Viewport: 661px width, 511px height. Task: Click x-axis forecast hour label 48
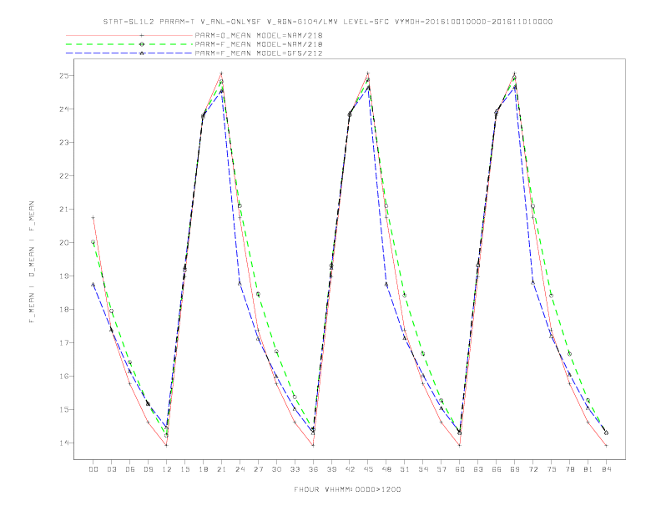point(386,469)
